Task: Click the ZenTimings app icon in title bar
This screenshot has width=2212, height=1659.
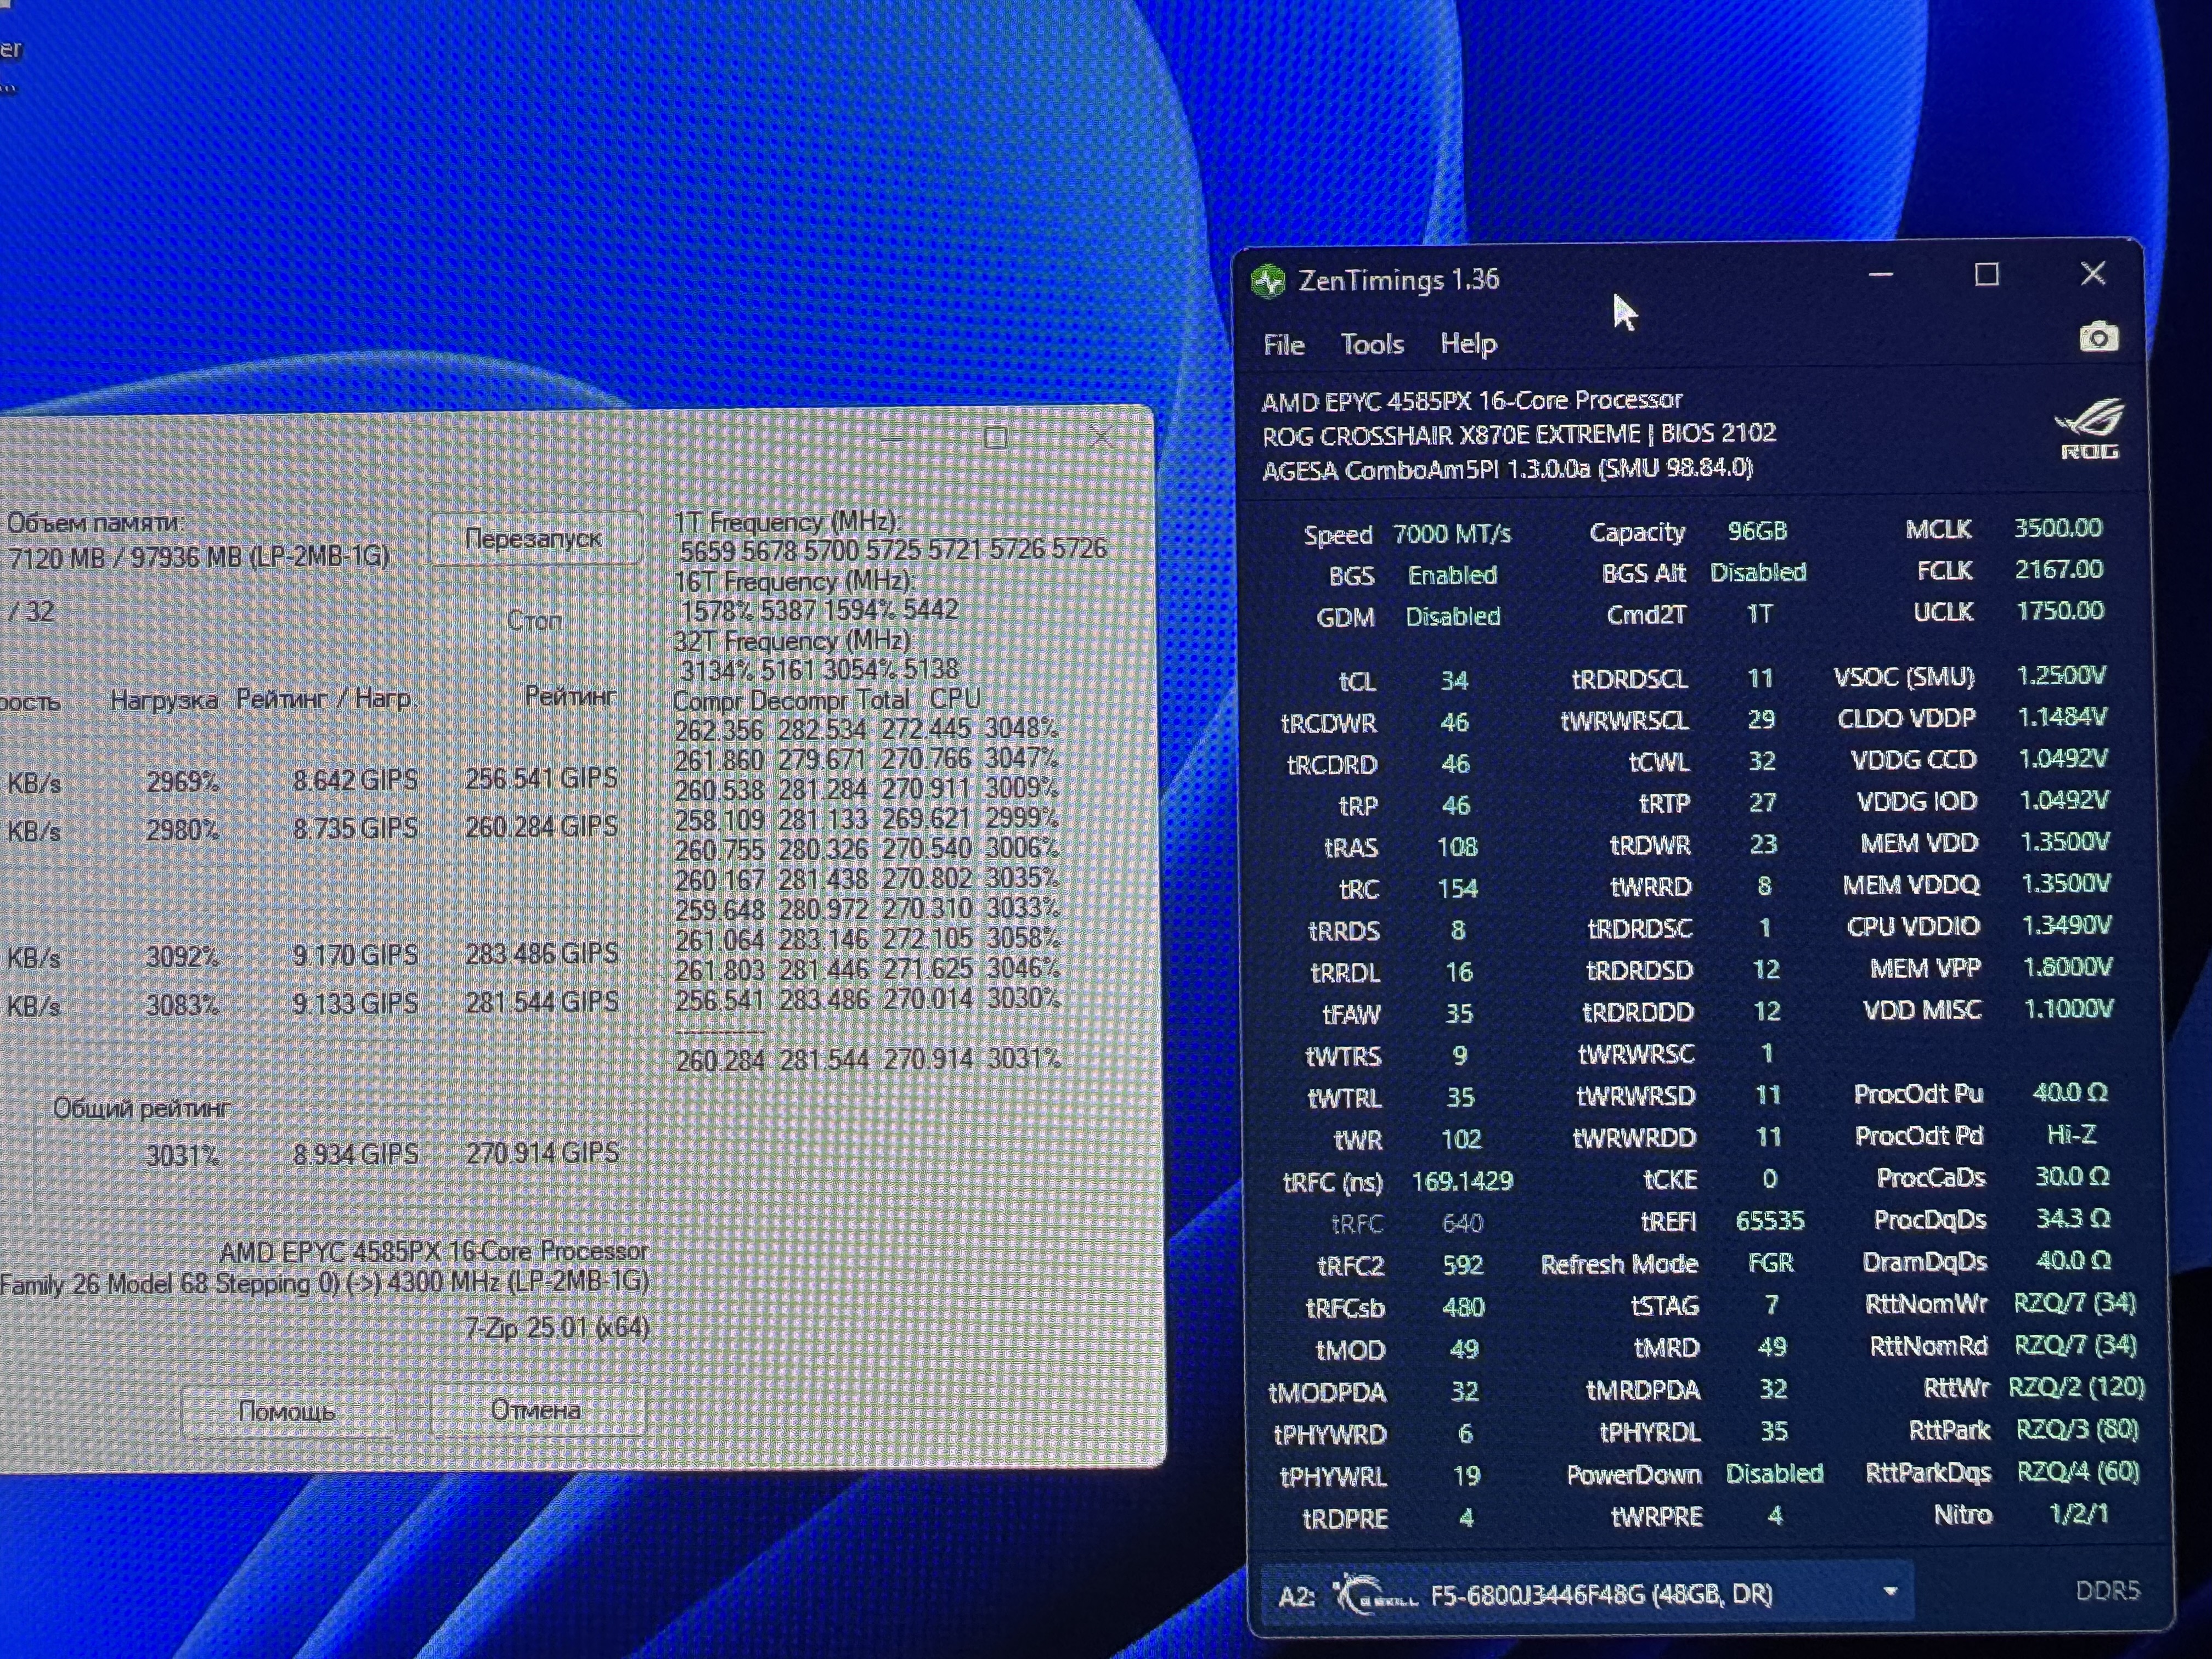Action: pos(1268,282)
